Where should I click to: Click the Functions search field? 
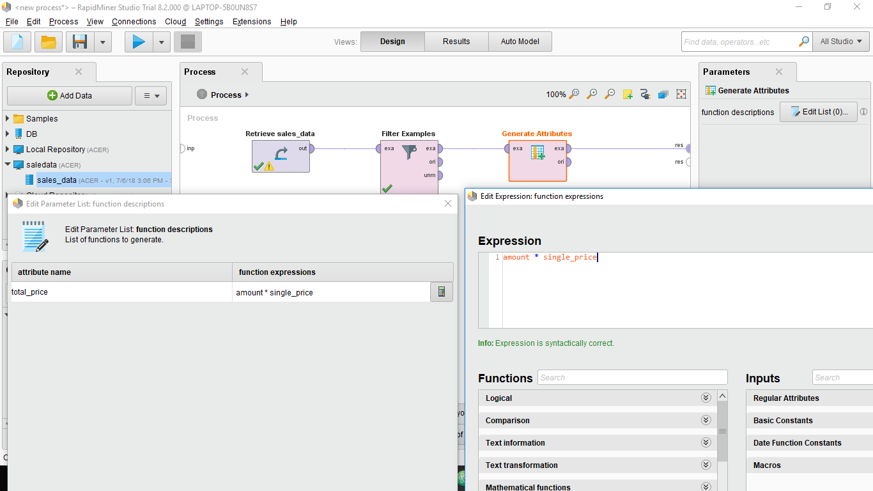pos(632,377)
